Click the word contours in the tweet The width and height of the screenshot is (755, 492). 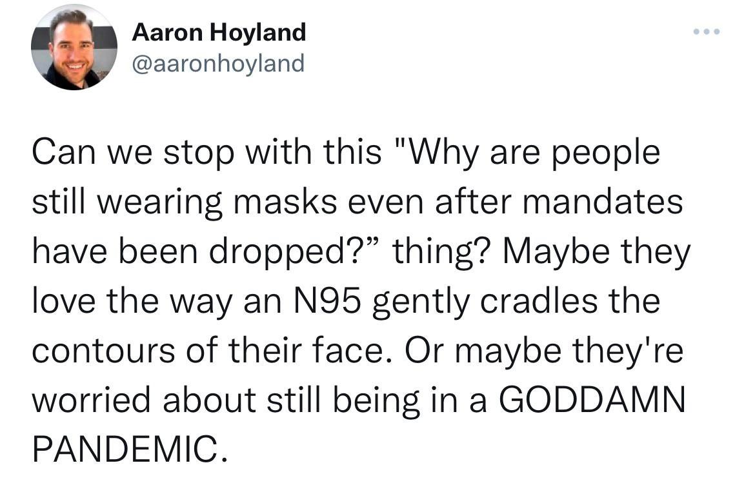(x=103, y=350)
